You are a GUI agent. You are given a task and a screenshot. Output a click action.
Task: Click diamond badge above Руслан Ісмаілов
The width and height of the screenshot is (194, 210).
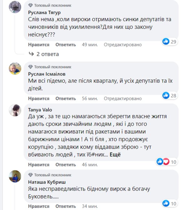coord(30,67)
